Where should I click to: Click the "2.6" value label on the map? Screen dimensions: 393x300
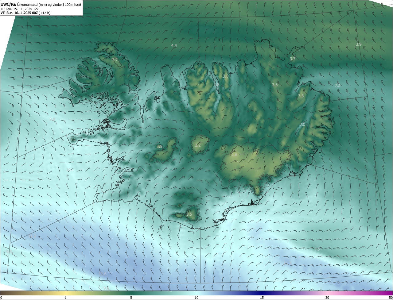(234, 155)
